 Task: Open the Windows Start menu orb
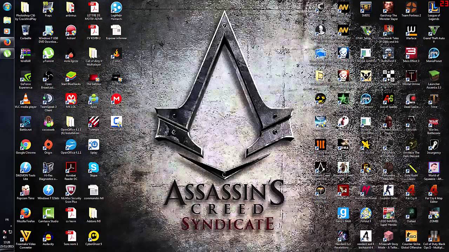[7, 7]
